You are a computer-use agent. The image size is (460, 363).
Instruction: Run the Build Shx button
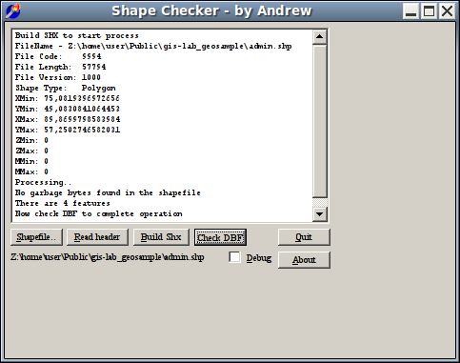161,237
